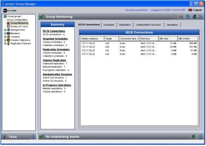Open the Administrative Sessions tab

click(x=148, y=25)
